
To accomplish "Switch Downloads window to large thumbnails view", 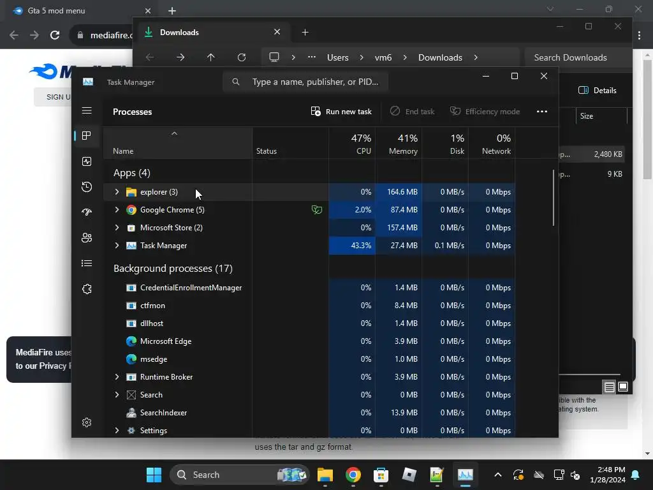I will pyautogui.click(x=623, y=387).
